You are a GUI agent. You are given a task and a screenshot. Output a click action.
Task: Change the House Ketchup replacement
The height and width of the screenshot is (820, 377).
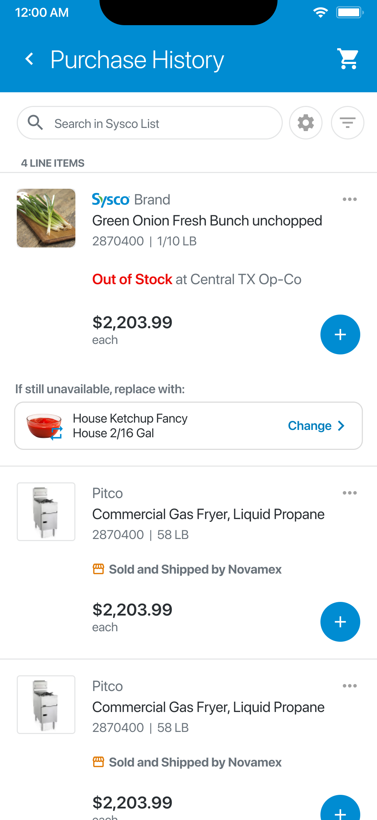point(310,426)
